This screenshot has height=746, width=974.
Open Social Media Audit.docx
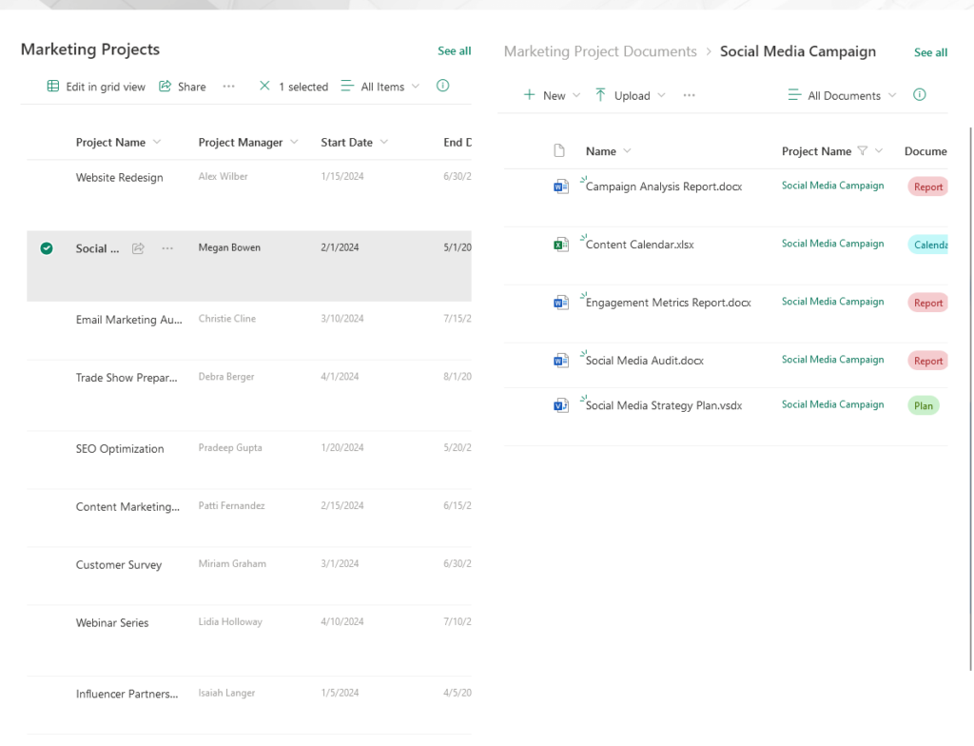pos(645,361)
